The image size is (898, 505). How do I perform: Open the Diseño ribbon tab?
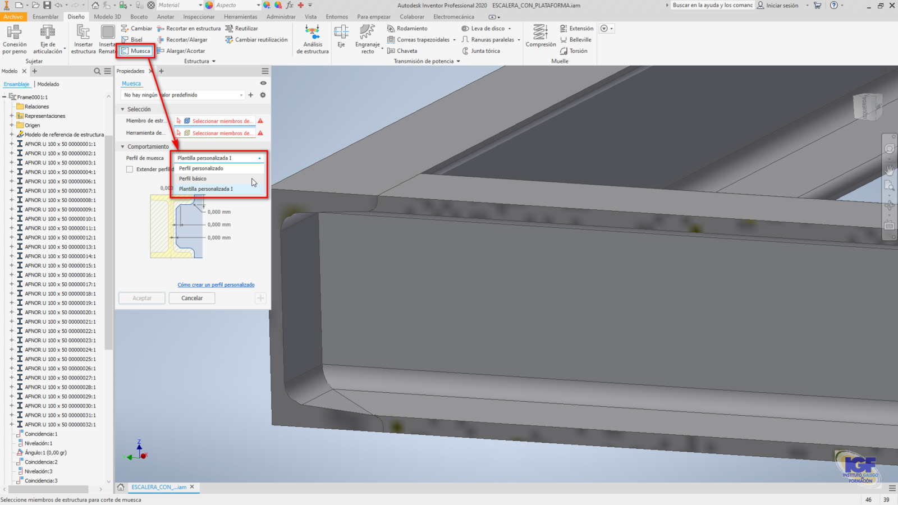(x=76, y=16)
